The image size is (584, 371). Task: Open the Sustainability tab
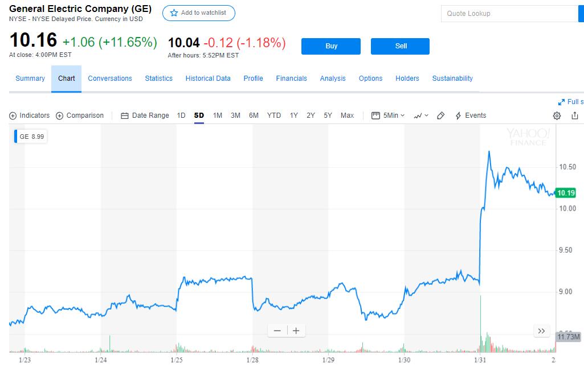click(x=452, y=79)
